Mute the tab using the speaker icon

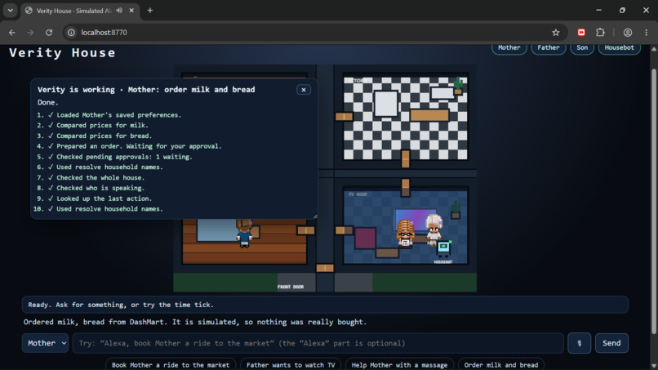[119, 11]
